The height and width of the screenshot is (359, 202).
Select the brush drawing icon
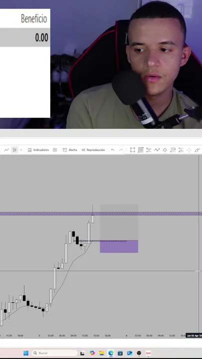[197, 150]
